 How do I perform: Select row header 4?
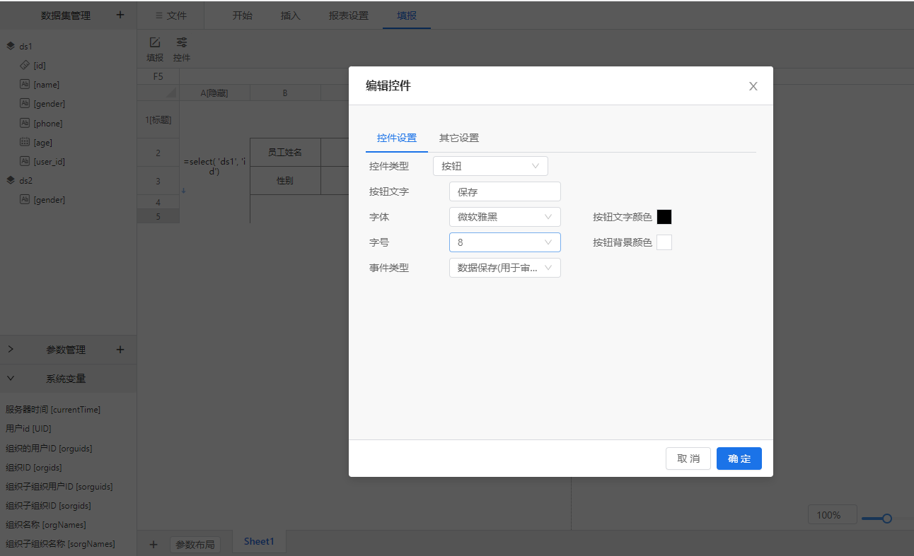pyautogui.click(x=158, y=202)
